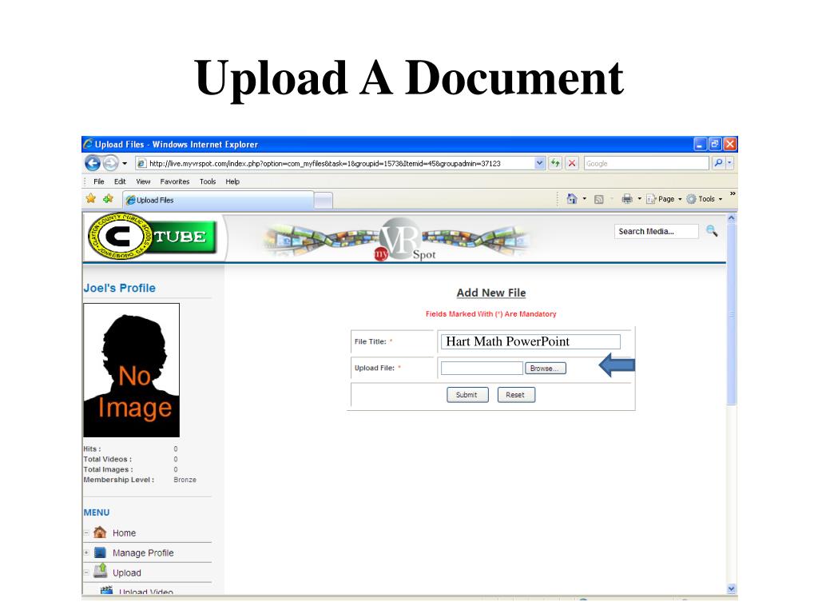Click the Add to Favorites icon

(x=108, y=199)
